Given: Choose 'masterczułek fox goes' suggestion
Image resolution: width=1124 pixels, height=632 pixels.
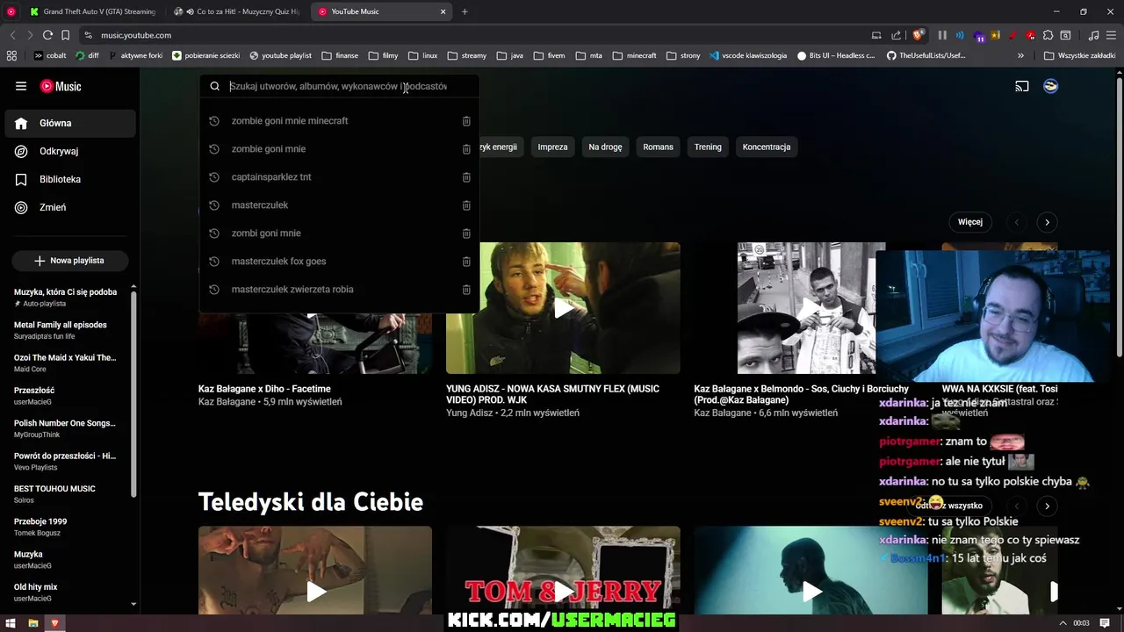Looking at the screenshot, I should point(278,262).
